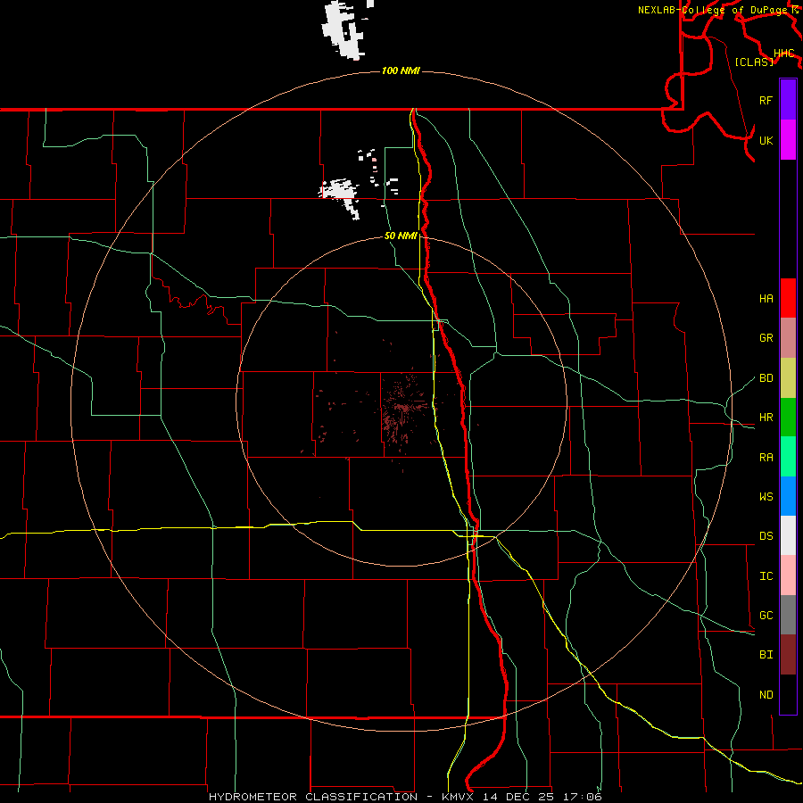Click the '17:06' timestamp text
Screen dimensions: 803x803
[583, 797]
